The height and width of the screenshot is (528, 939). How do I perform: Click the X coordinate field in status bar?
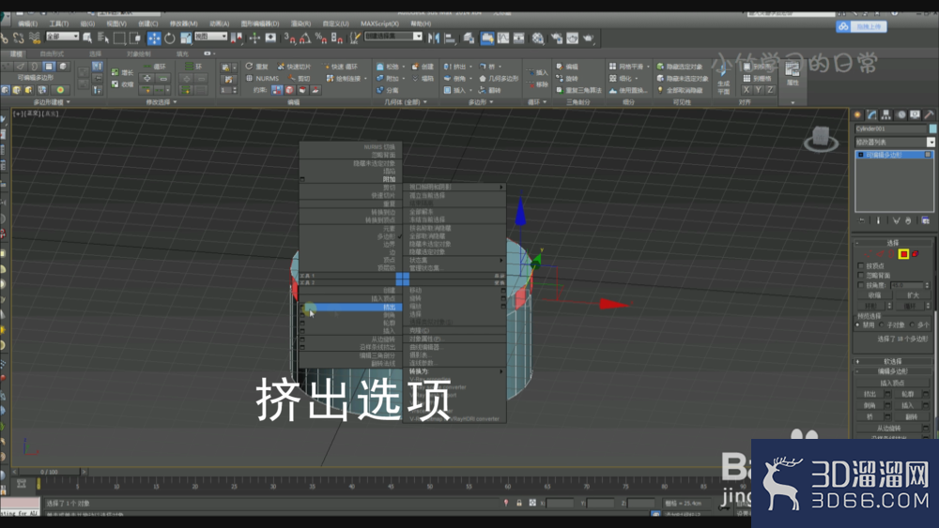tap(561, 503)
